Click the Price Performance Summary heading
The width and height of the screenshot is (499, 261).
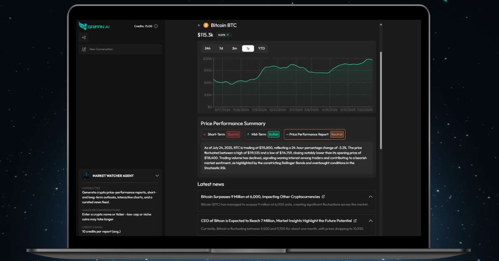233,123
